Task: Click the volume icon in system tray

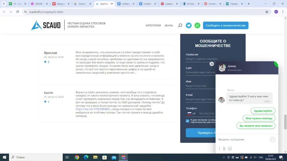Action: click(x=255, y=157)
